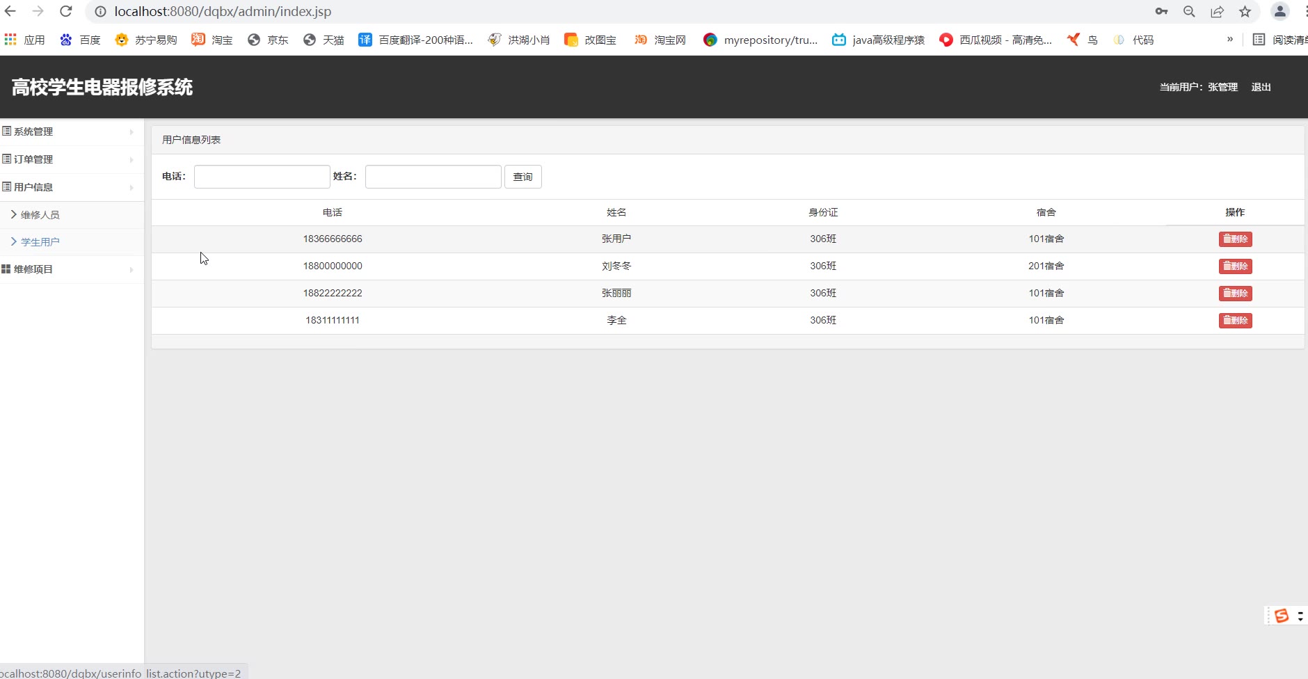Open the 百度翻译 bookmark
The width and height of the screenshot is (1308, 679).
[415, 40]
